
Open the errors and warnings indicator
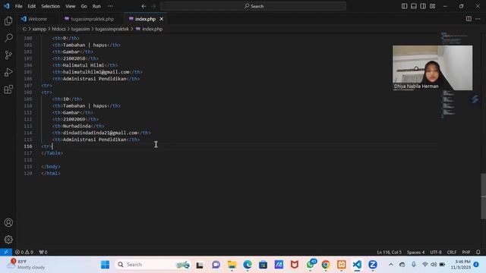coord(24,252)
